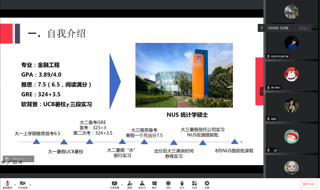Click muted mic icon beside 投资2002赵方睿
The image size is (320, 190).
coord(268,56)
